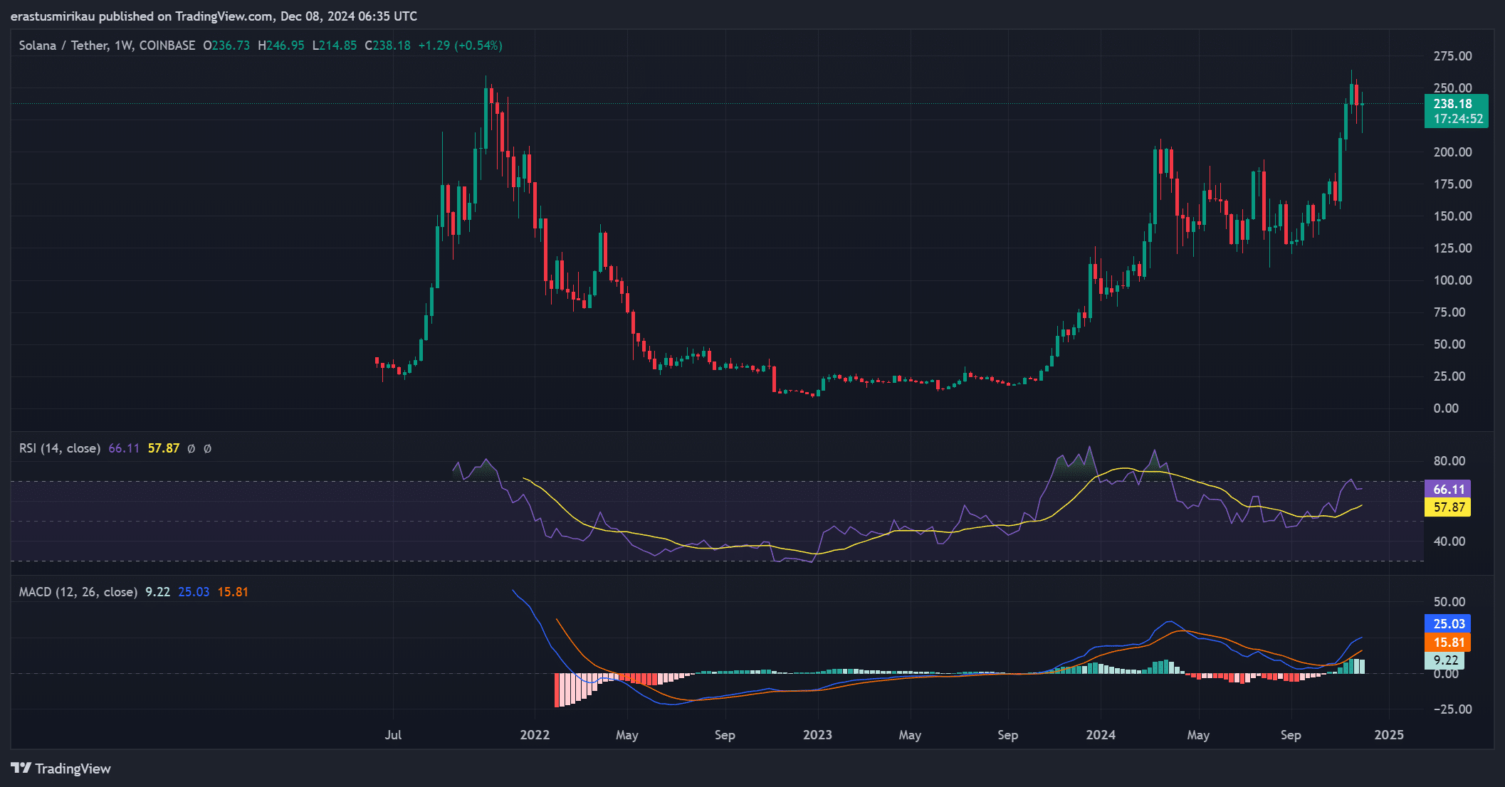Click the 2025 time axis label
The width and height of the screenshot is (1505, 787).
click(1389, 735)
